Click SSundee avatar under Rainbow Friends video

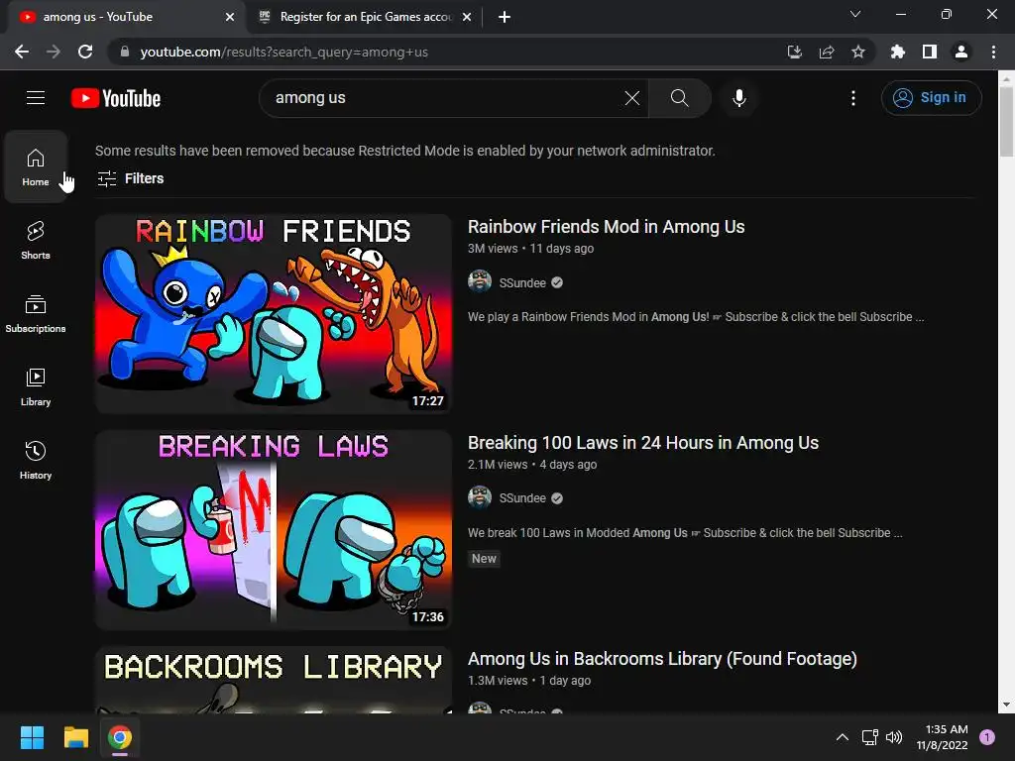point(480,282)
